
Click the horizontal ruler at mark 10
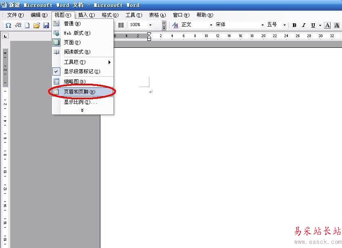click(206, 36)
